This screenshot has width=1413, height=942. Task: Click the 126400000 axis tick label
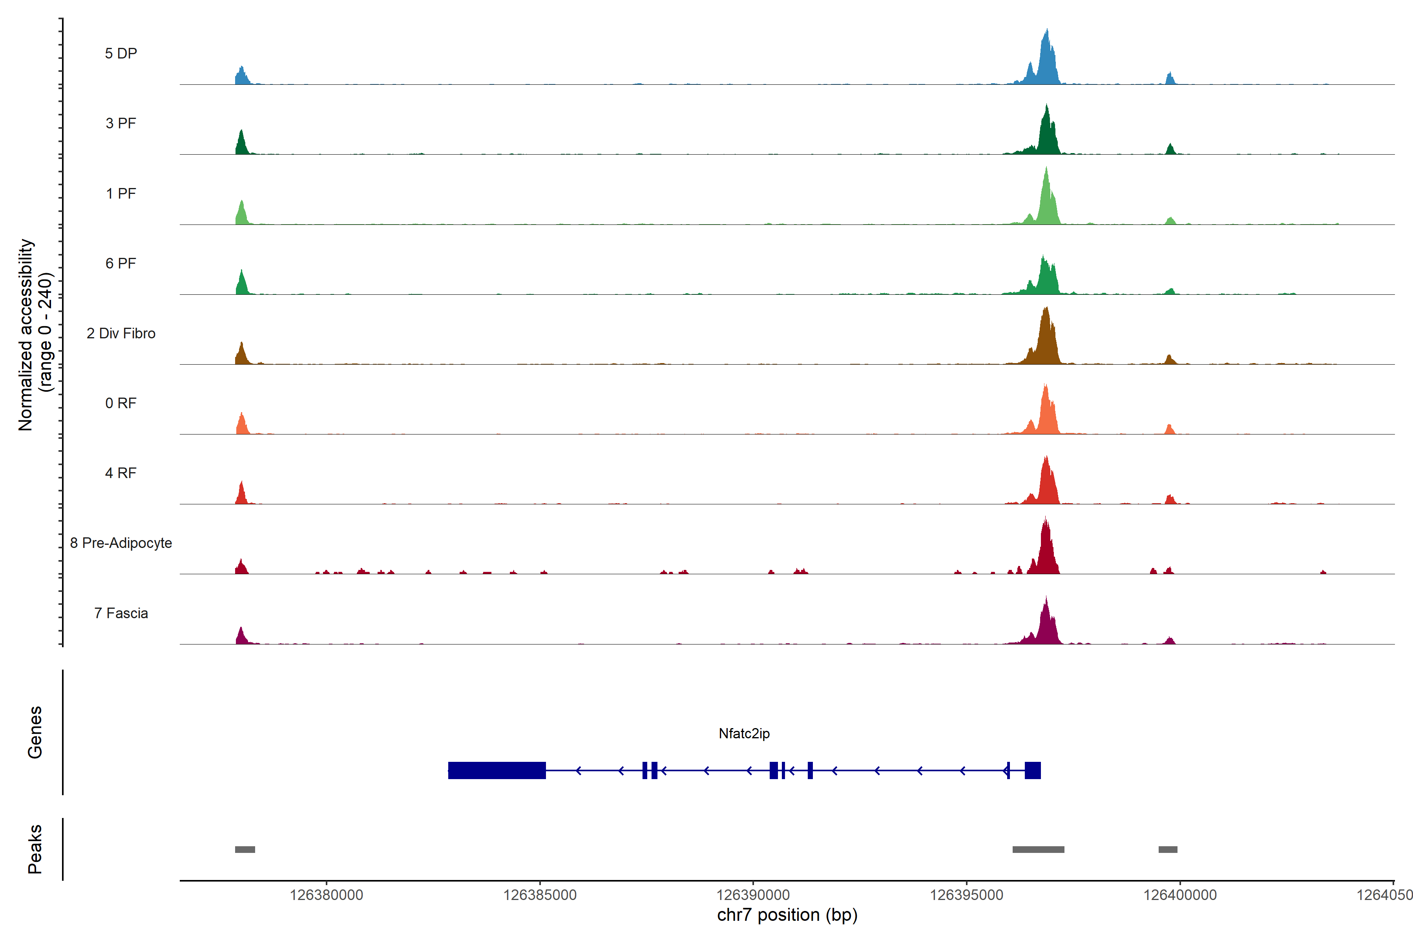coord(1180,895)
